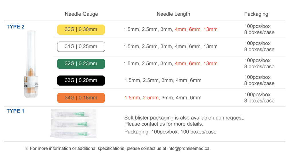Click the soft blister packaging availability note
The width and height of the screenshot is (286, 158).
click(x=184, y=118)
